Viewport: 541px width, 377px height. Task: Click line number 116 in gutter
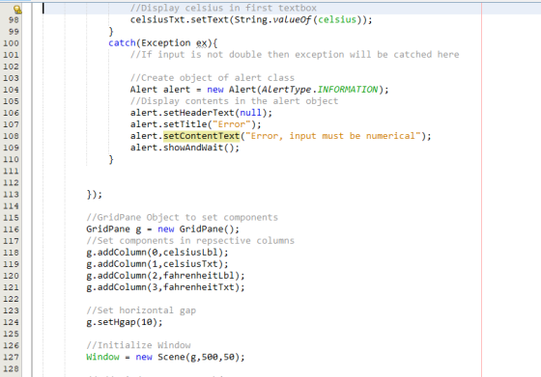coord(11,229)
